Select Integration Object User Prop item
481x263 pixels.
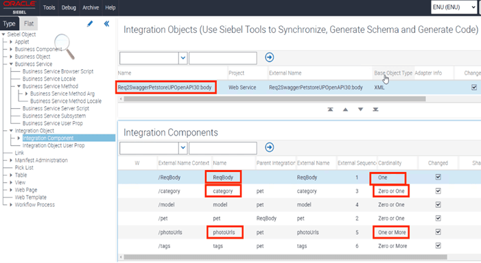(54, 145)
